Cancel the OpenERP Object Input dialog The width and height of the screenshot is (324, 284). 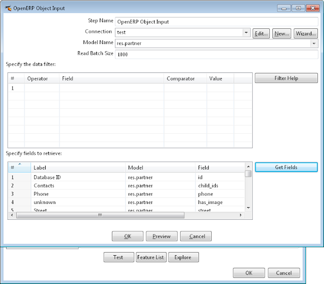coord(196,236)
